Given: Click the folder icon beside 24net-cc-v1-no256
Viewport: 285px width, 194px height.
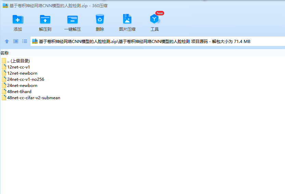Looking at the screenshot, I should pos(4,79).
